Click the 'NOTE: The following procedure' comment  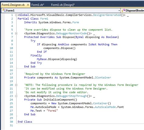coord(81,85)
